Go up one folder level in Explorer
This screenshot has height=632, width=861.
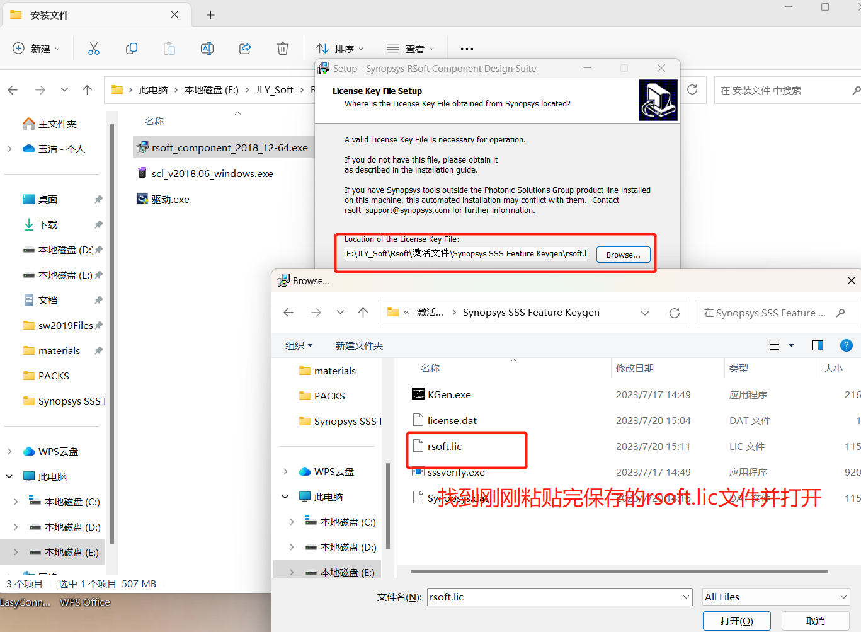(87, 90)
